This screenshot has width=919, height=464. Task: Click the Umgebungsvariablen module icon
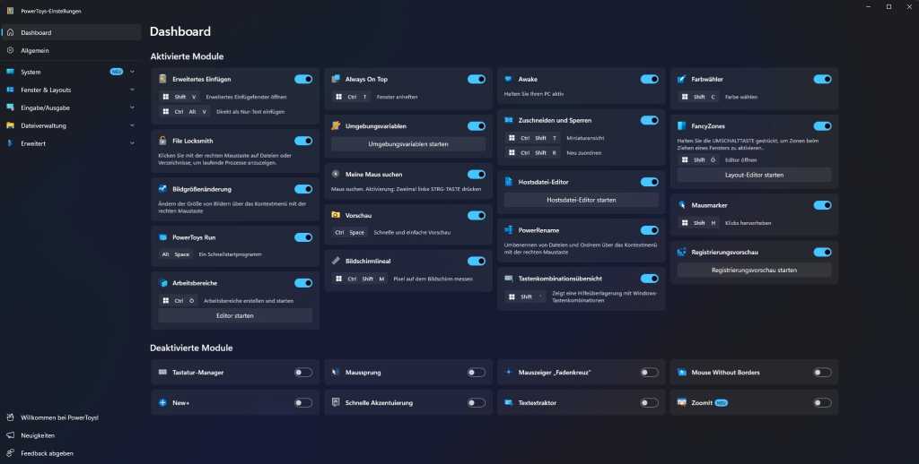pos(336,125)
